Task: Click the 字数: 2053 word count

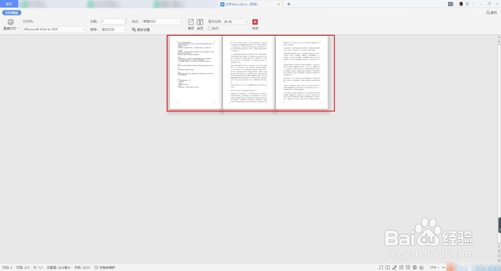Action: coord(82,267)
